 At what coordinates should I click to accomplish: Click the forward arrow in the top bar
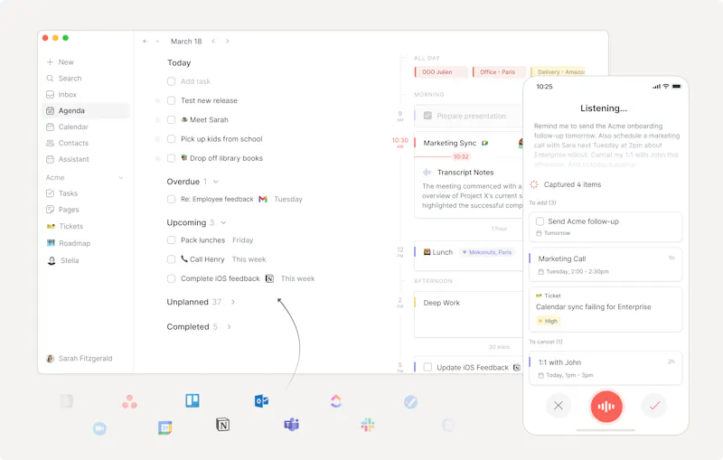click(x=157, y=42)
